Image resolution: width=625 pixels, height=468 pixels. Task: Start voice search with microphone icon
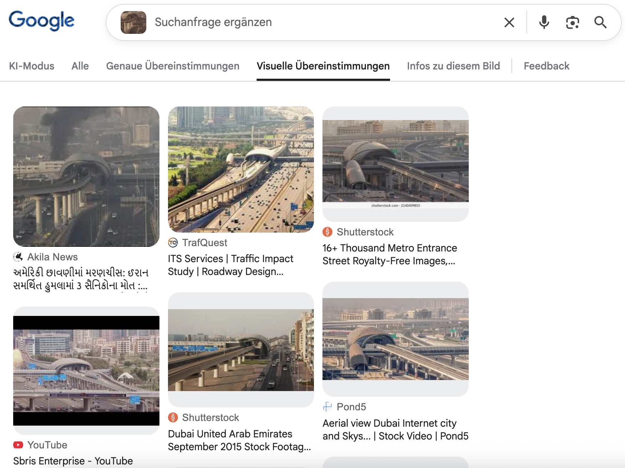click(x=544, y=22)
